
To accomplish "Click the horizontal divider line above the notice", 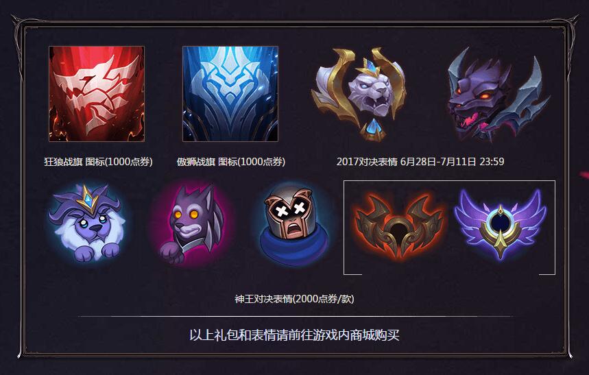I will 295,316.
